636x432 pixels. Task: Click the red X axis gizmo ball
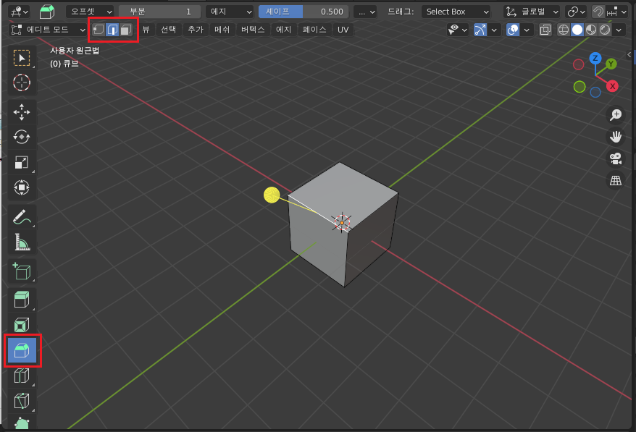[613, 86]
